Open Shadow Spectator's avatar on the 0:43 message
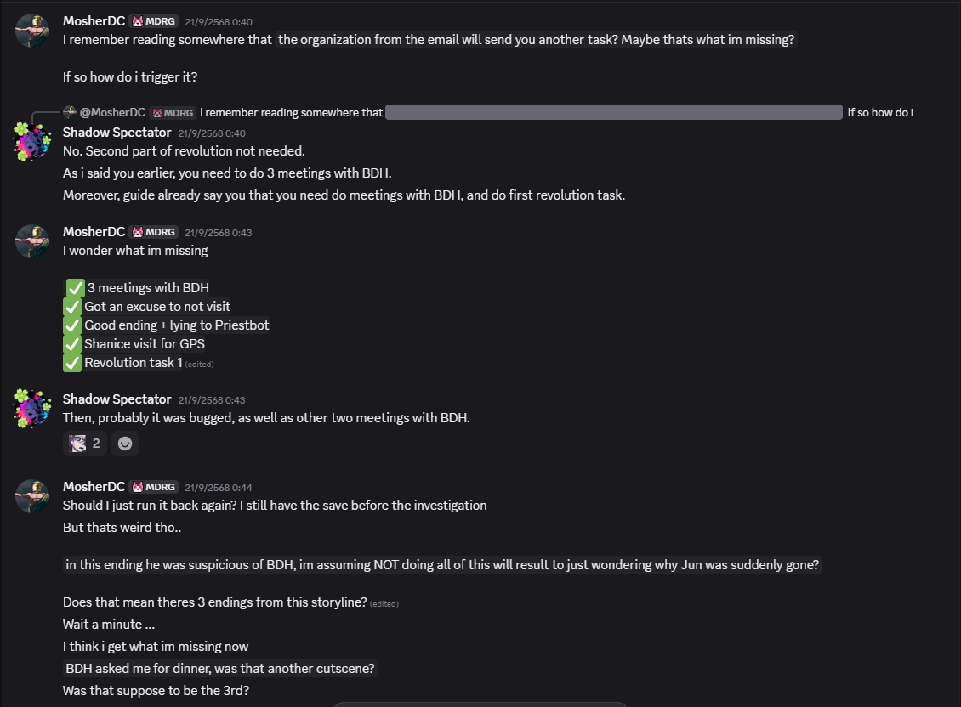 click(x=32, y=409)
